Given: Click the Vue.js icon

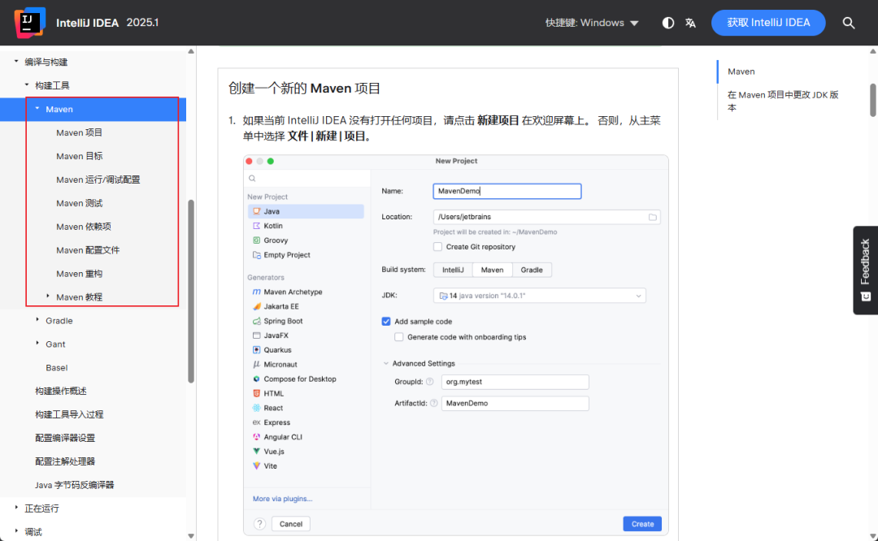Looking at the screenshot, I should point(256,452).
